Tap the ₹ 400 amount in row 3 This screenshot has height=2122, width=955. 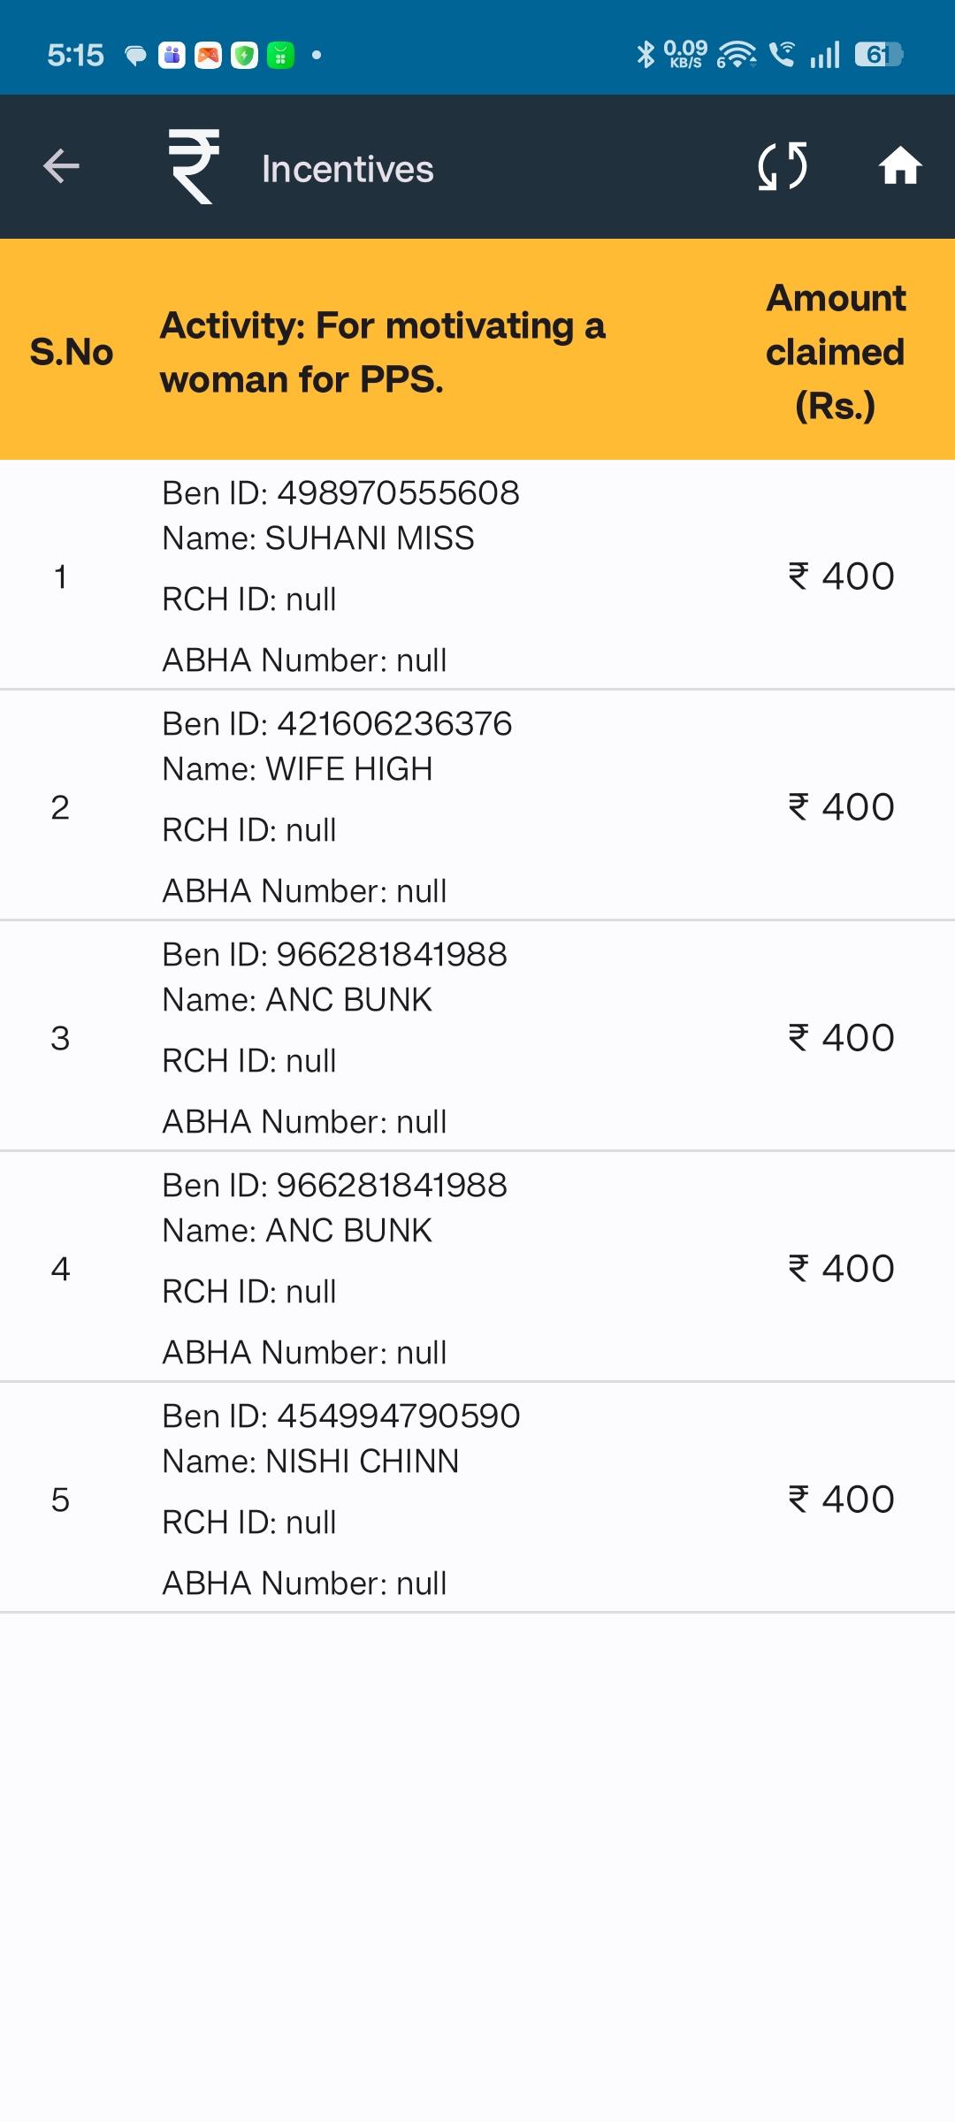841,1037
